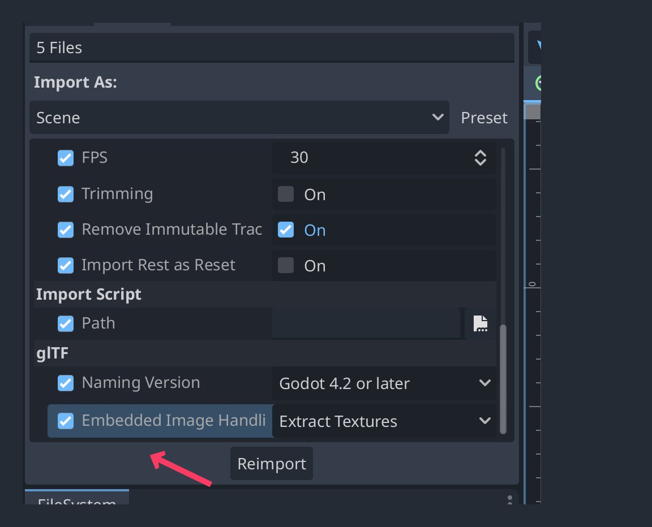652x527 pixels.
Task: Click the import options vertical scrollbar
Action: tap(503, 379)
